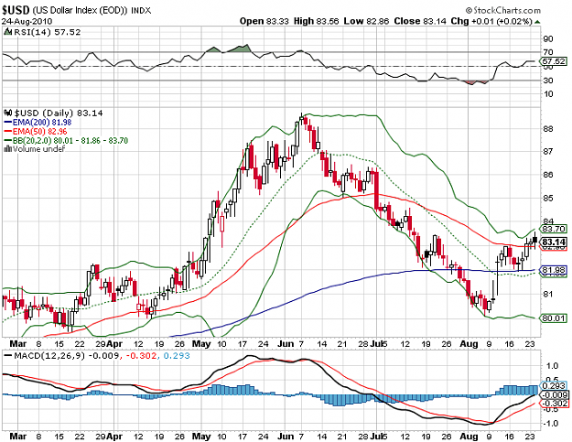The height and width of the screenshot is (442, 572).
Task: Click the 10 RSI axis label
Action: click(548, 94)
